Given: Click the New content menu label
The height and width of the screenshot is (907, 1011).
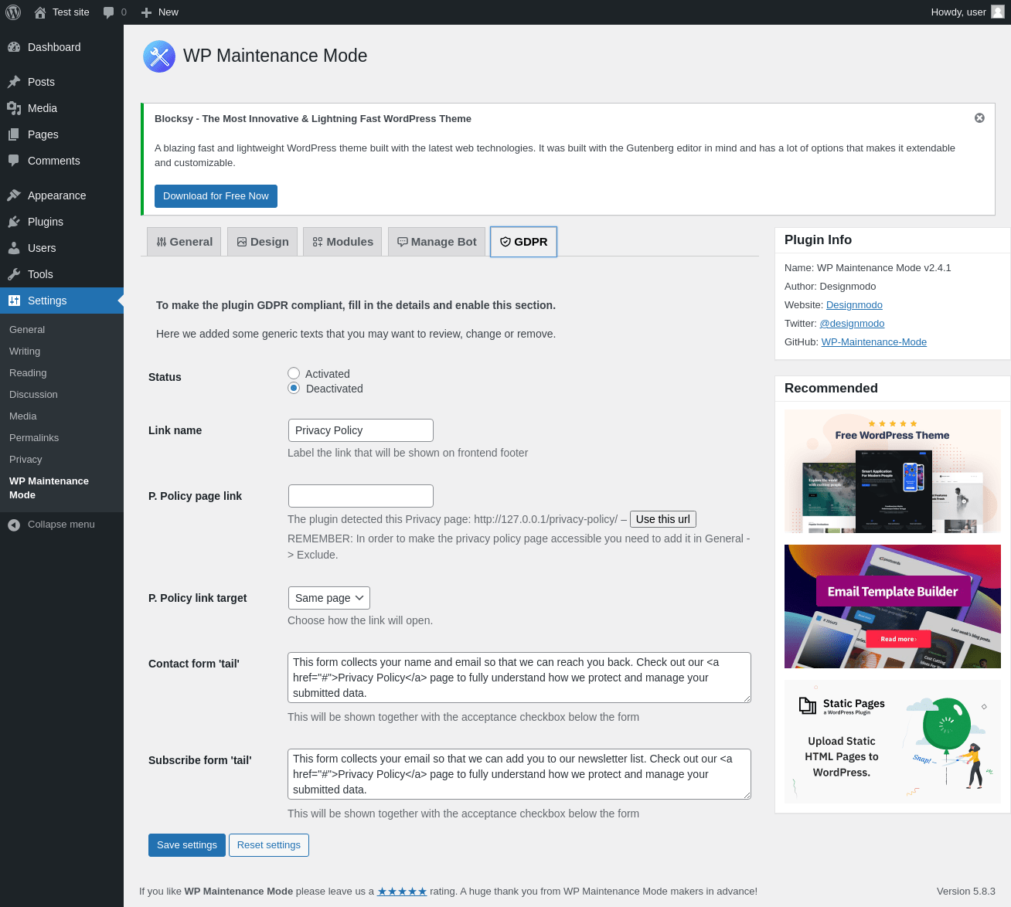Looking at the screenshot, I should point(168,12).
